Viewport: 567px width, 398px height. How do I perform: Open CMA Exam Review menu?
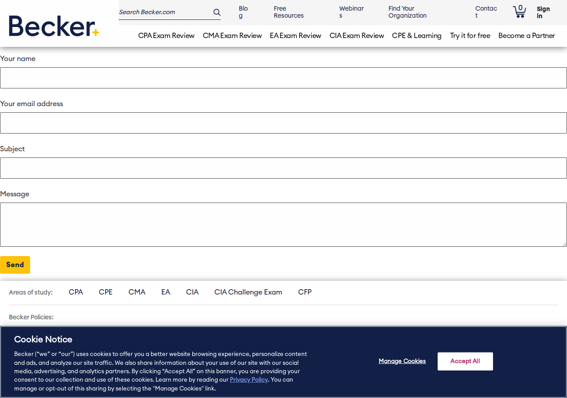click(x=232, y=36)
